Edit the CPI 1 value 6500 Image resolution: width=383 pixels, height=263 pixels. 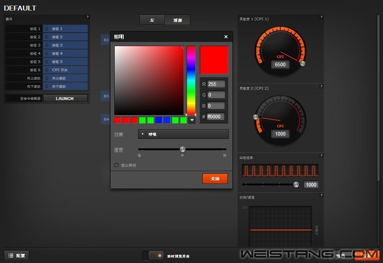280,64
